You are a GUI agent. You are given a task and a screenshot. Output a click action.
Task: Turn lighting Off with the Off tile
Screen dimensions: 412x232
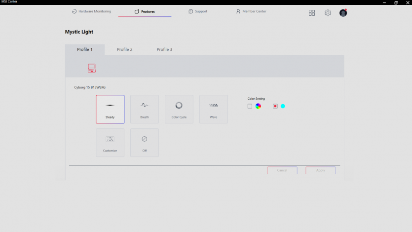[x=145, y=143]
